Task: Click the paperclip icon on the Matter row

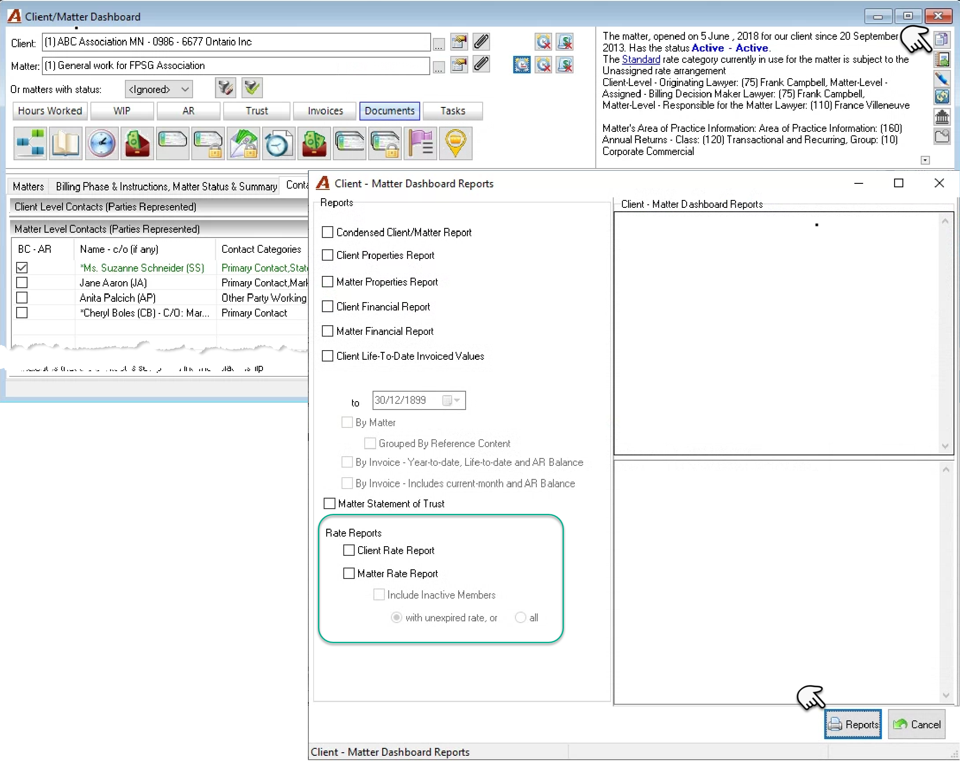Action: pyautogui.click(x=481, y=65)
